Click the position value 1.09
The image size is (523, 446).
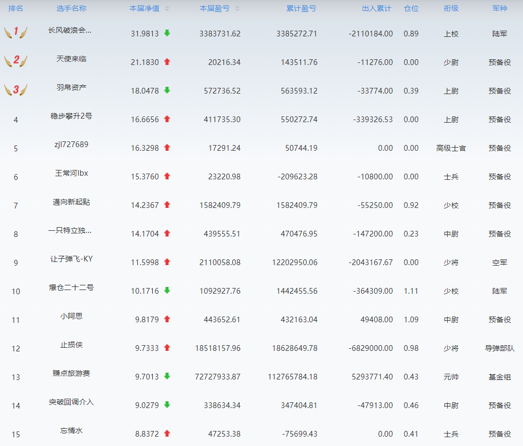411,320
